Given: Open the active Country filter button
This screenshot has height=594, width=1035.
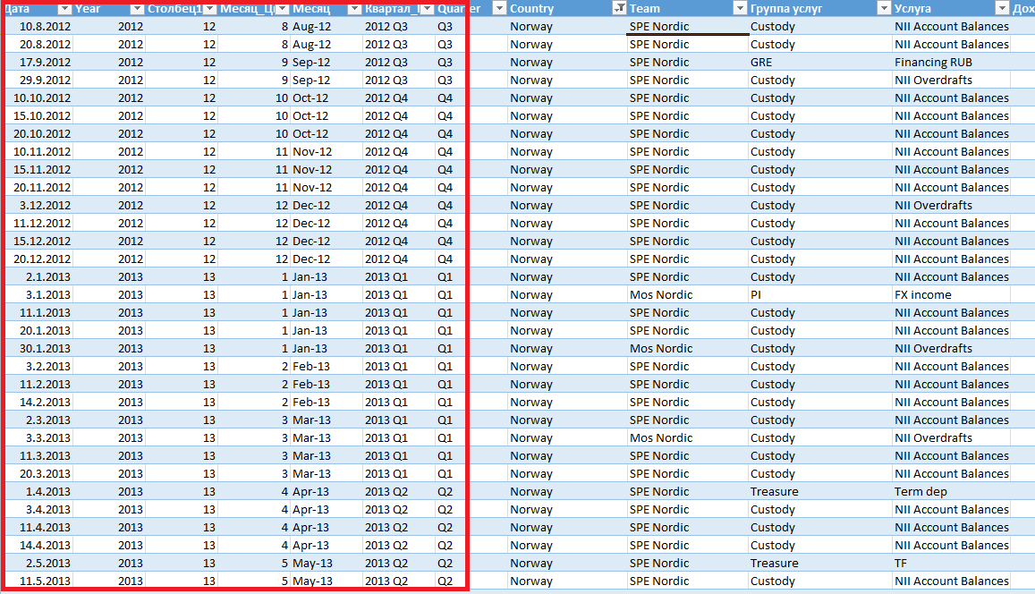Looking at the screenshot, I should coord(619,9).
